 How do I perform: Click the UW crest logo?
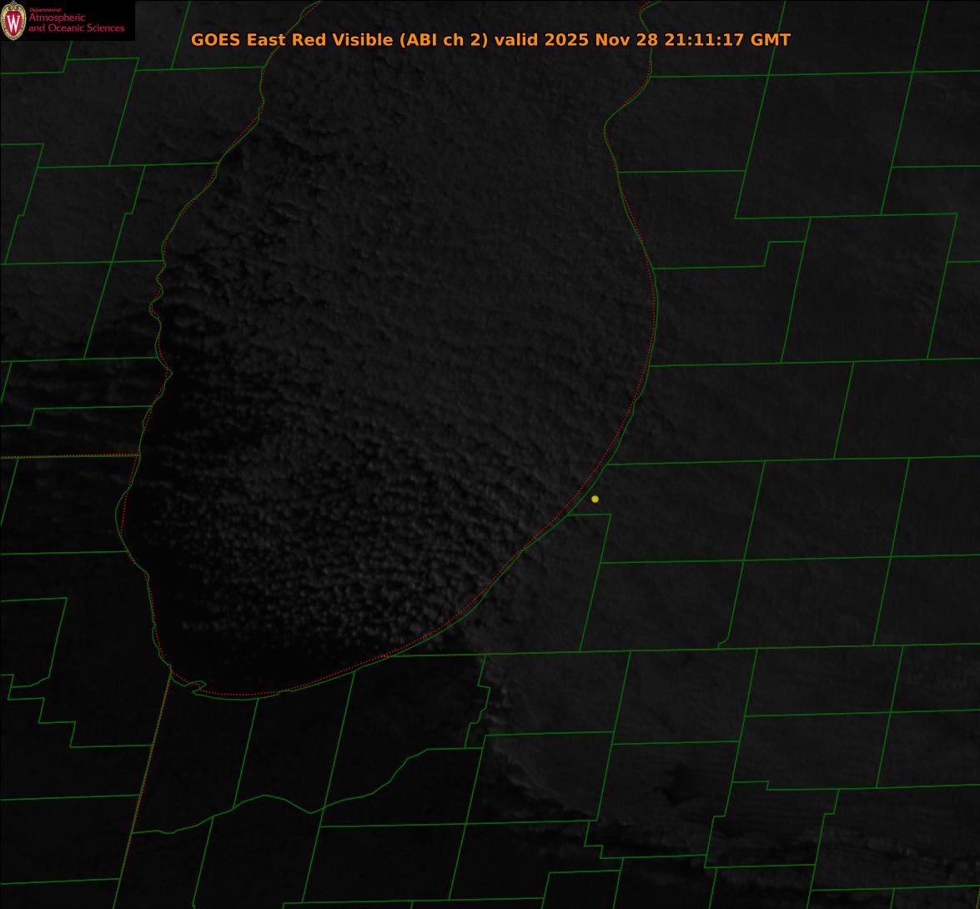point(13,21)
